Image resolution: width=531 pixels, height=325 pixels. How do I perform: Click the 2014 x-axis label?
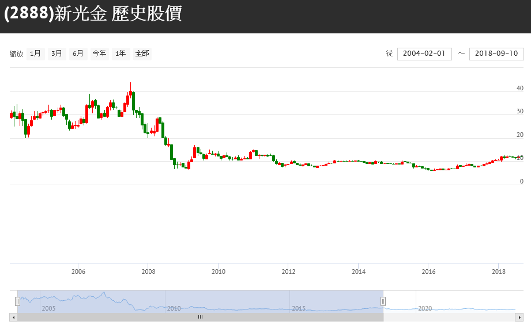coord(359,272)
